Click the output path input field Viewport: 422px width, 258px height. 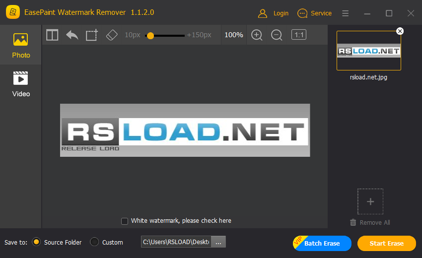[x=176, y=242]
